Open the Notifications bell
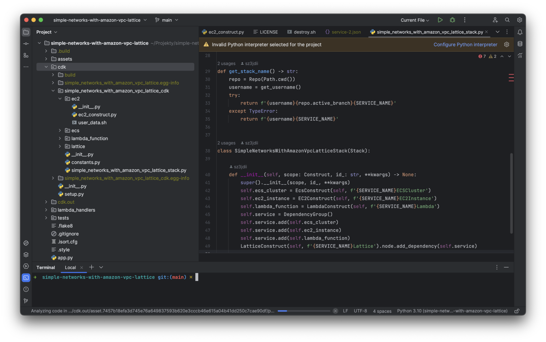Image resolution: width=546 pixels, height=342 pixels. [520, 32]
